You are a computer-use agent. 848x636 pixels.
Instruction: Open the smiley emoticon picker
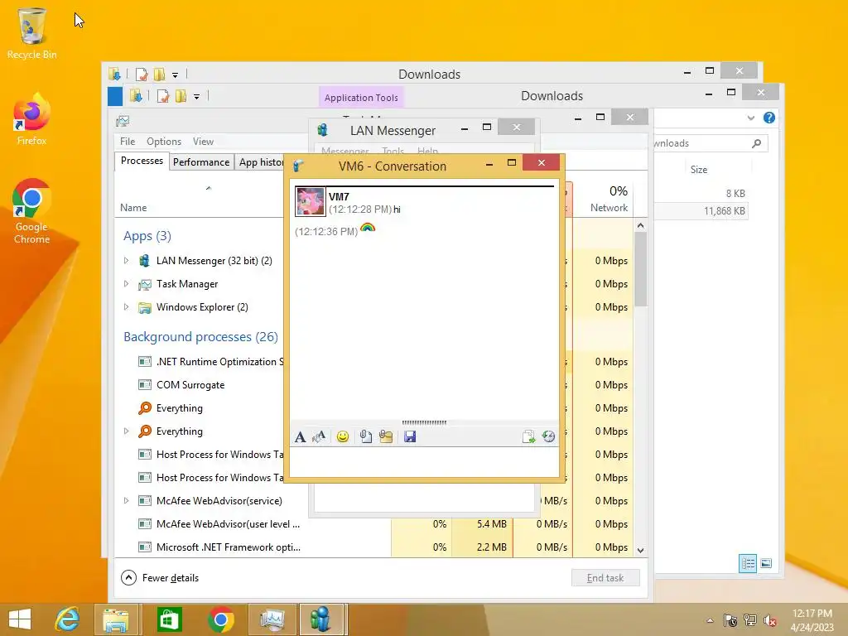click(x=342, y=436)
